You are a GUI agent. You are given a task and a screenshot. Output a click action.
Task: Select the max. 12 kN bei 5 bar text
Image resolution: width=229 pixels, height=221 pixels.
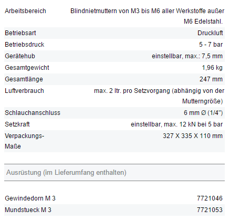[193, 124]
